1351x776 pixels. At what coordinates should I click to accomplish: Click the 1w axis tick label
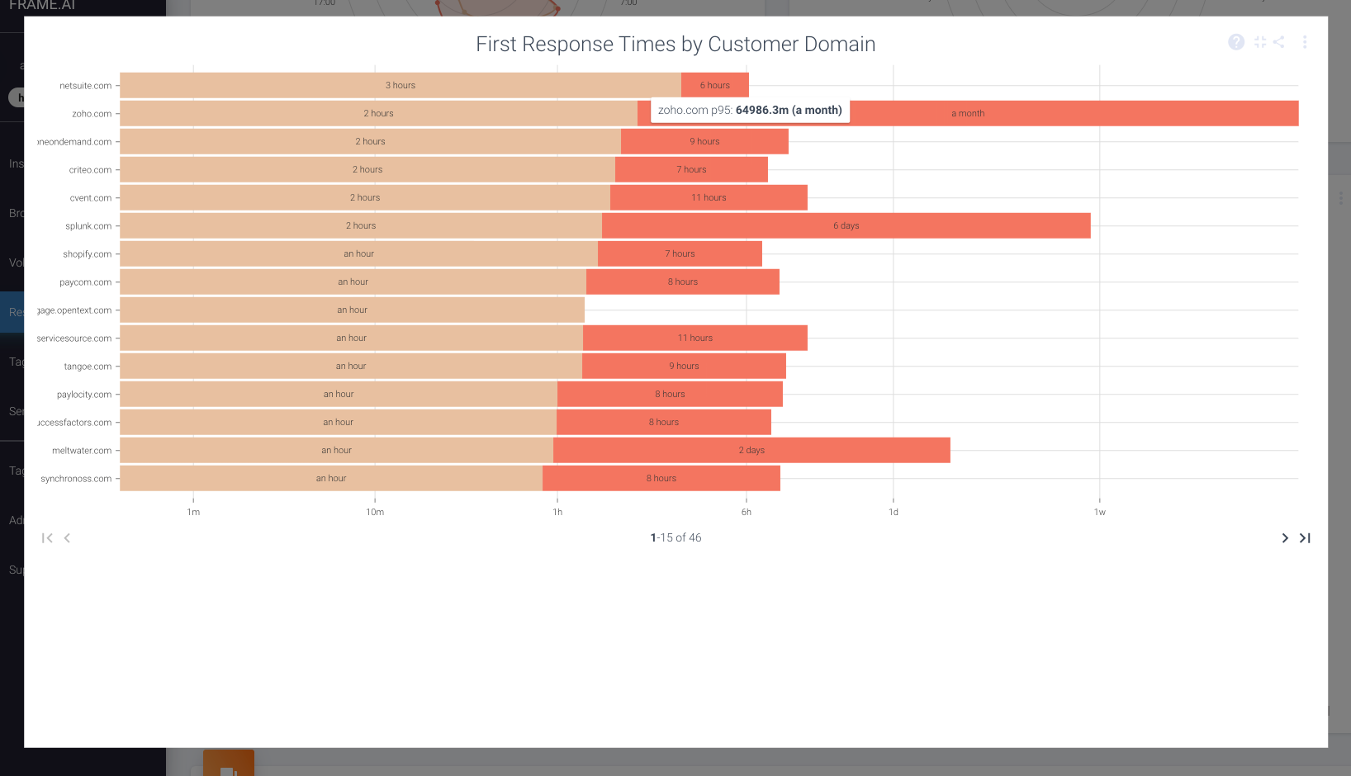[x=1100, y=512]
